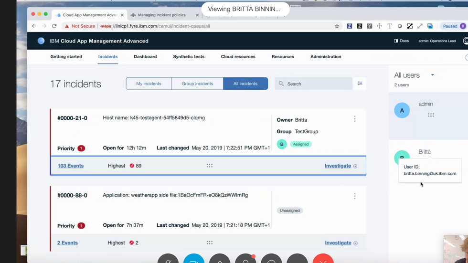The image size is (468, 263).
Task: Open the Synthetic tests tab
Action: coord(189,57)
